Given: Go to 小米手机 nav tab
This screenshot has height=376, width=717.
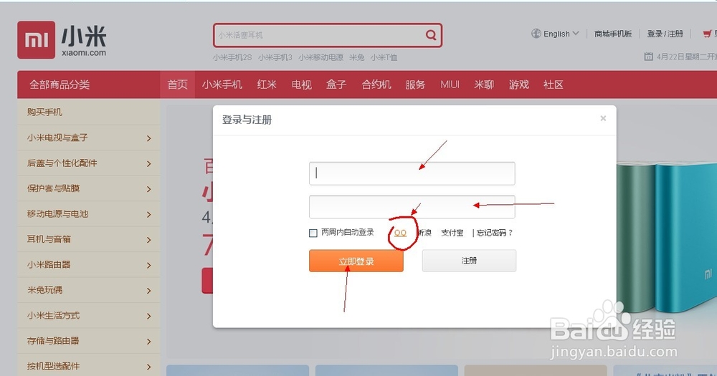Looking at the screenshot, I should 222,85.
